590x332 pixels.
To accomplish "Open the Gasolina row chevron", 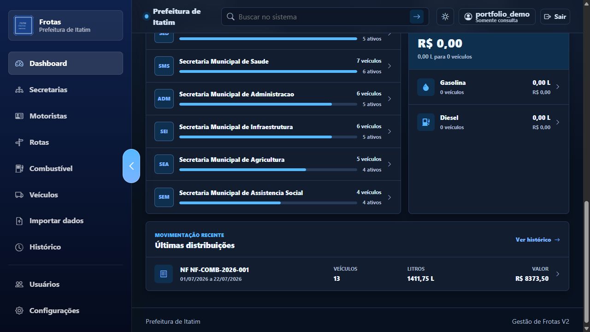I will [x=558, y=87].
